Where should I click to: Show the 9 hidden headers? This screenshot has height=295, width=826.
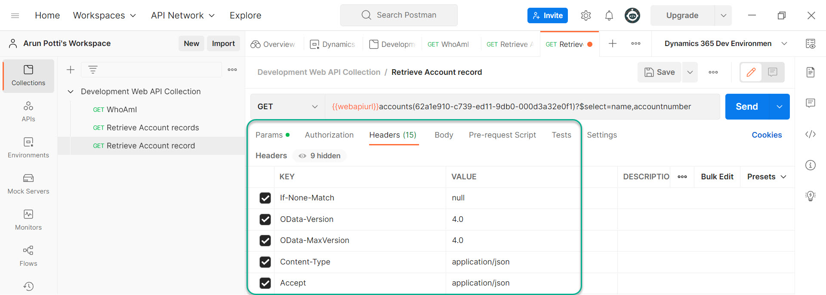pos(320,156)
